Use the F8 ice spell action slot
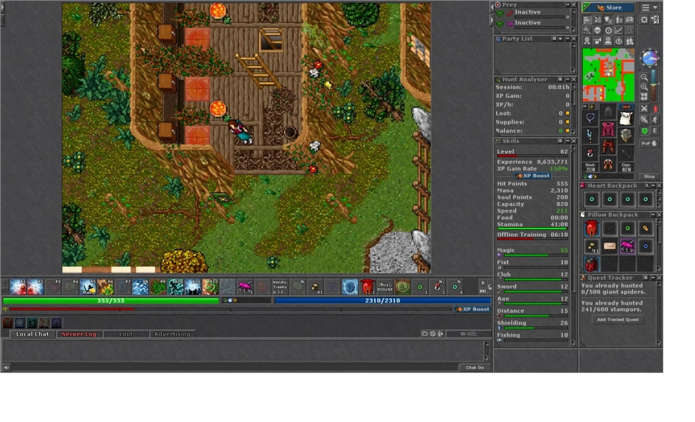 140,287
